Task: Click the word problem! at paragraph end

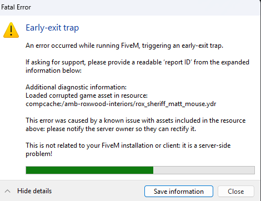Action: (39, 154)
